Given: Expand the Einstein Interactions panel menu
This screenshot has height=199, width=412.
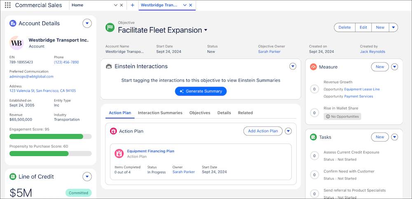Looking at the screenshot, I should pos(293,66).
